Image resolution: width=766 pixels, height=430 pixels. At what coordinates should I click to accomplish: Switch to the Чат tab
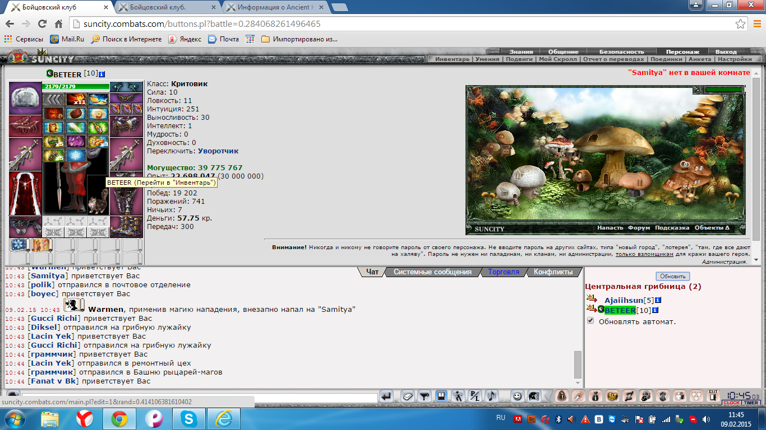372,272
